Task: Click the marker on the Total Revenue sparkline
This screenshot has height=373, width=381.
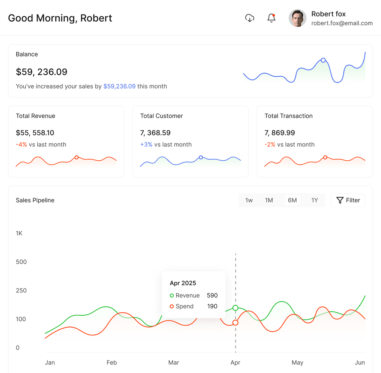Action: (x=77, y=157)
